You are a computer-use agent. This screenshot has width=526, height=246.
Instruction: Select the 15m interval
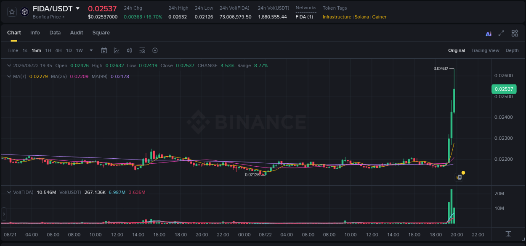click(x=36, y=50)
